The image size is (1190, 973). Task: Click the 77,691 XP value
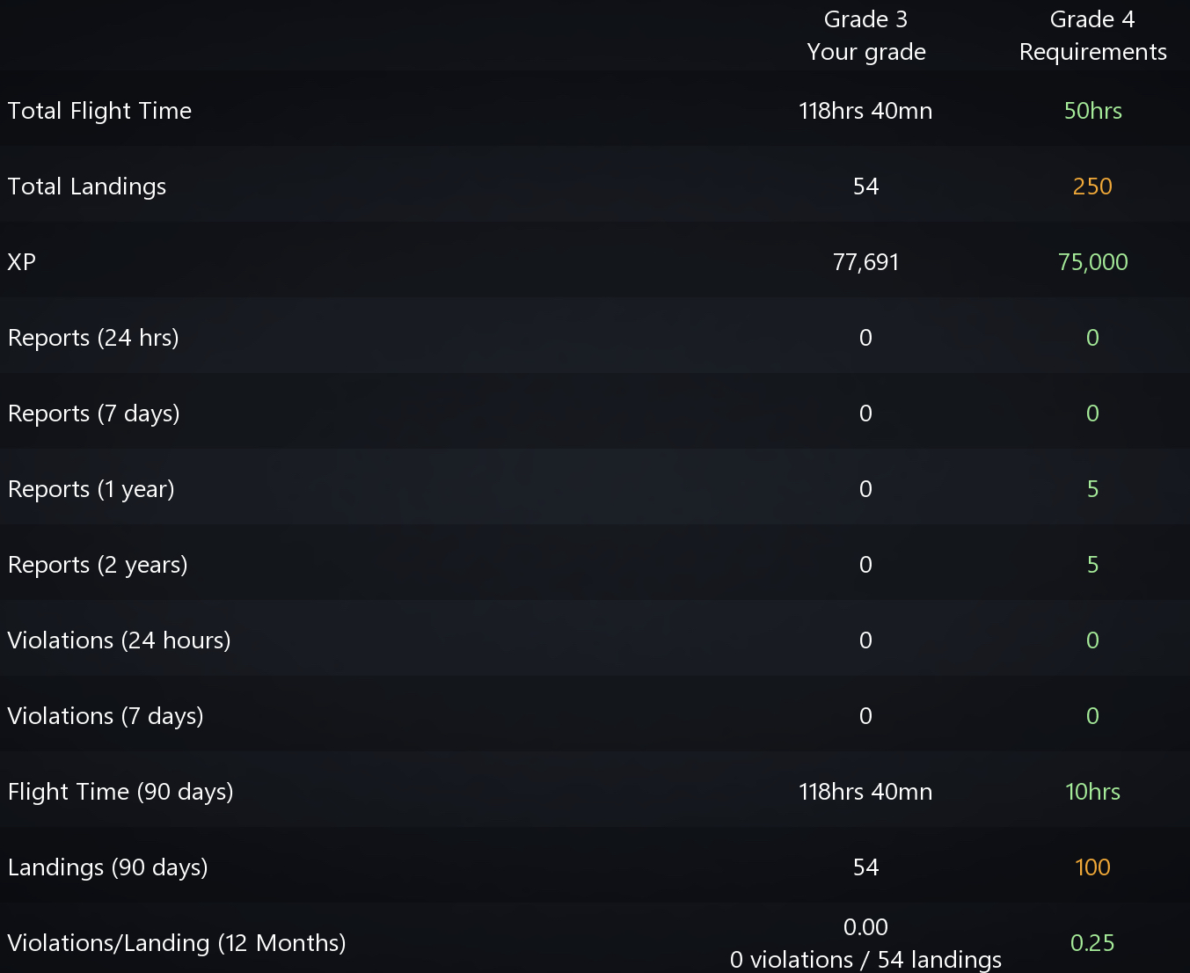point(866,262)
